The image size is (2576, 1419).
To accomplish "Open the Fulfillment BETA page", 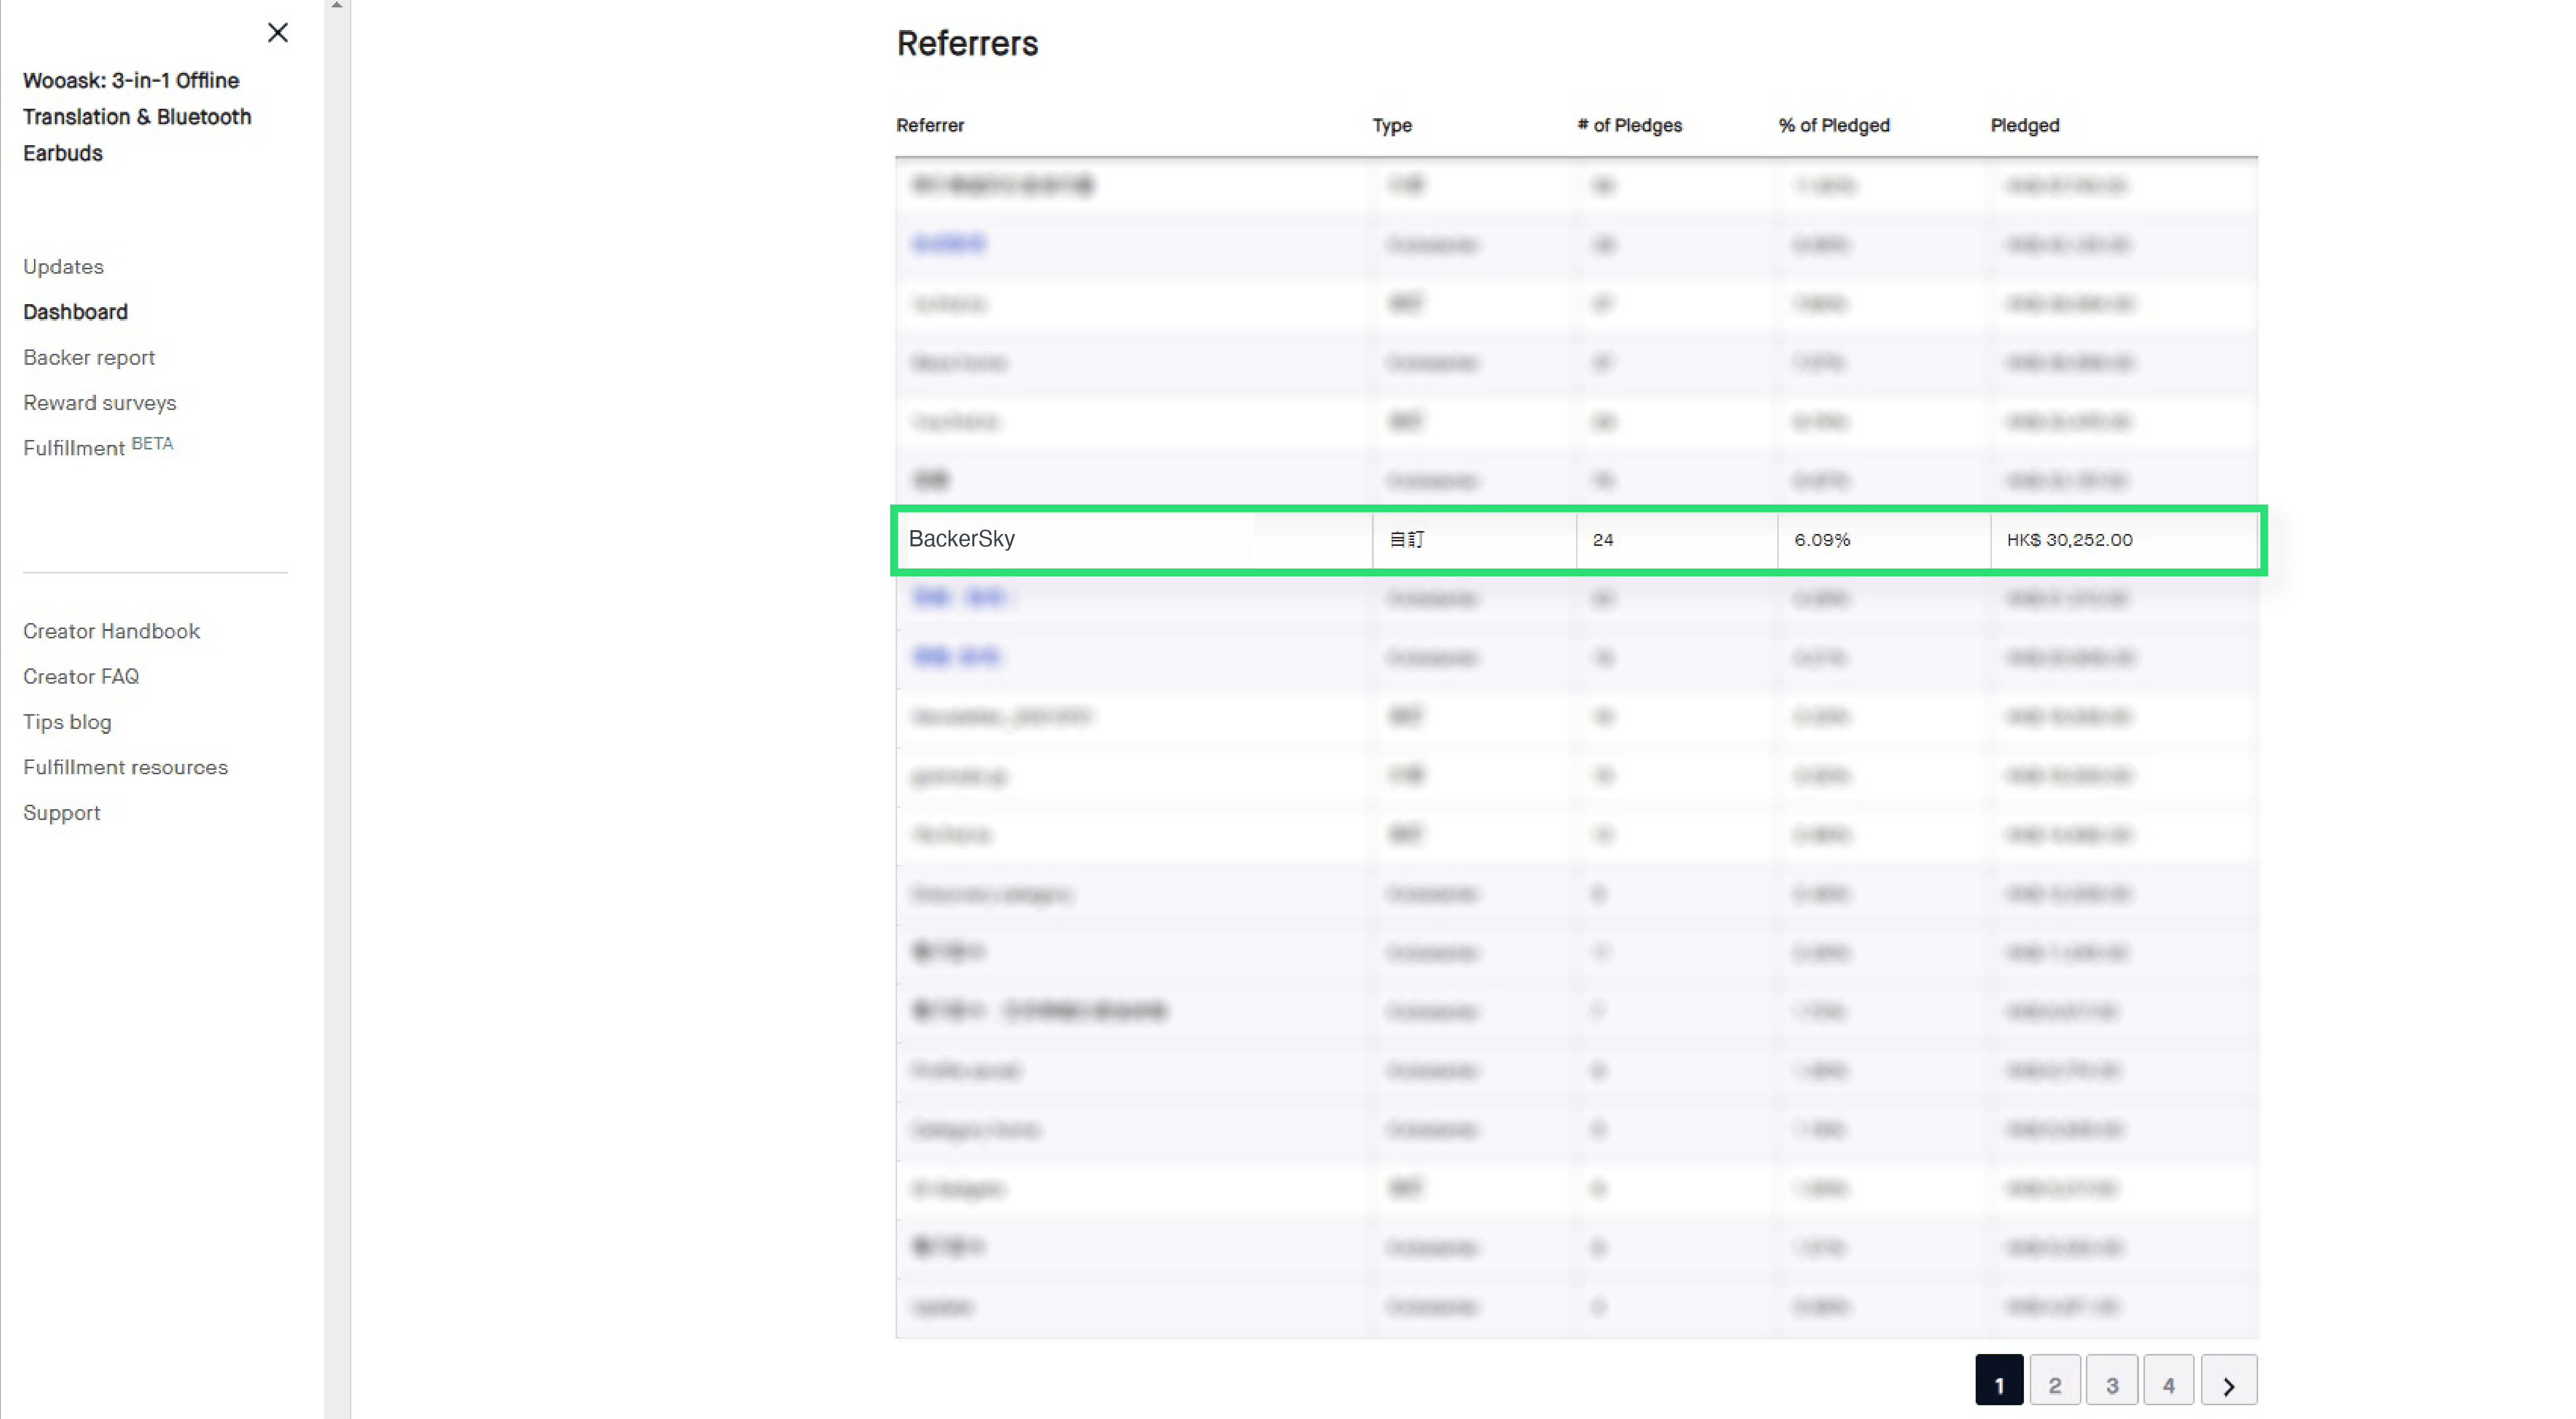I will coord(98,446).
